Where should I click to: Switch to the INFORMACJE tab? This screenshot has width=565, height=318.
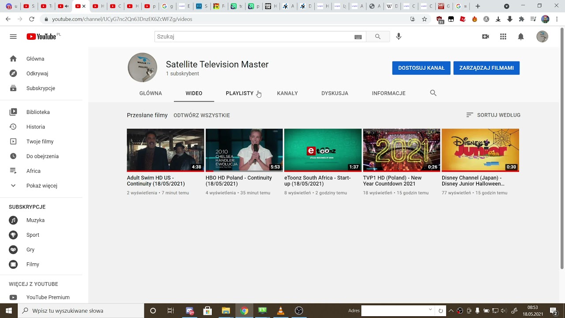click(x=388, y=93)
